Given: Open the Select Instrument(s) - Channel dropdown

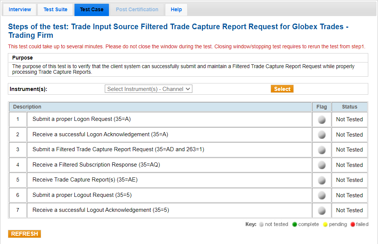Looking at the screenshot, I should pyautogui.click(x=148, y=89).
